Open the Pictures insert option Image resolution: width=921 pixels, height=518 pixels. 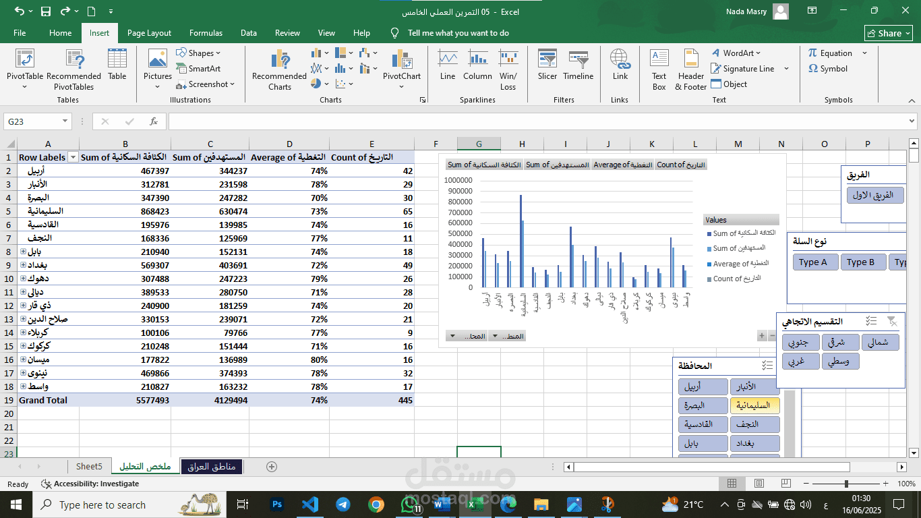point(158,64)
